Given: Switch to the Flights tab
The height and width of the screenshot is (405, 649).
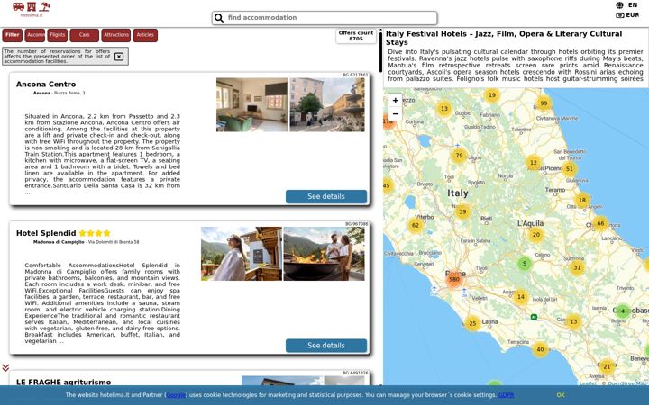Looking at the screenshot, I should (58, 35).
